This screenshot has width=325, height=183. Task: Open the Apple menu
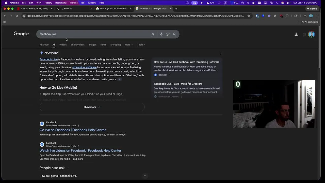pyautogui.click(x=6, y=3)
